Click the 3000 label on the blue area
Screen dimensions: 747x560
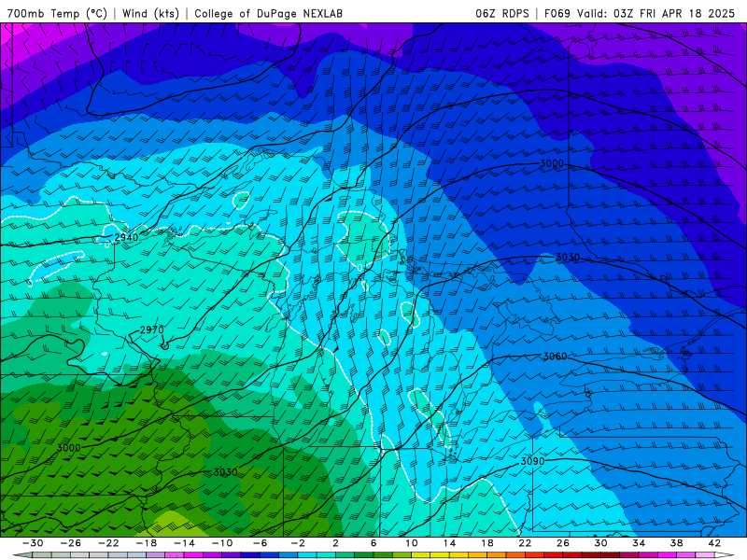click(x=552, y=163)
